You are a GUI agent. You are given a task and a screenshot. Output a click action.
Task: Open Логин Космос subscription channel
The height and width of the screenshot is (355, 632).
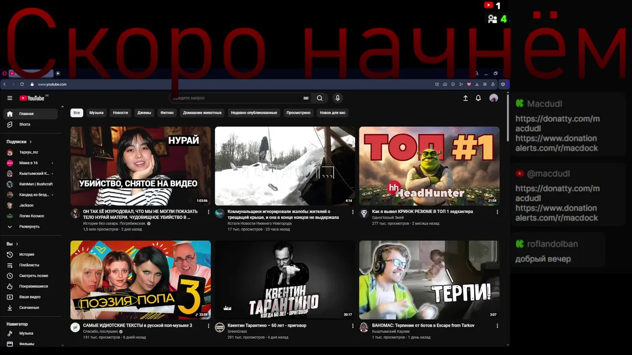31,216
